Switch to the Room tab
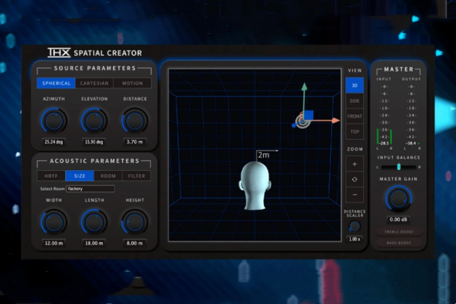 [x=108, y=176]
